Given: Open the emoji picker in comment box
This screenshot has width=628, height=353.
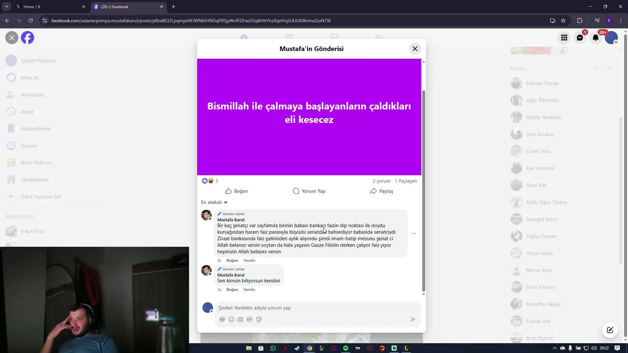Looking at the screenshot, I should 231,319.
